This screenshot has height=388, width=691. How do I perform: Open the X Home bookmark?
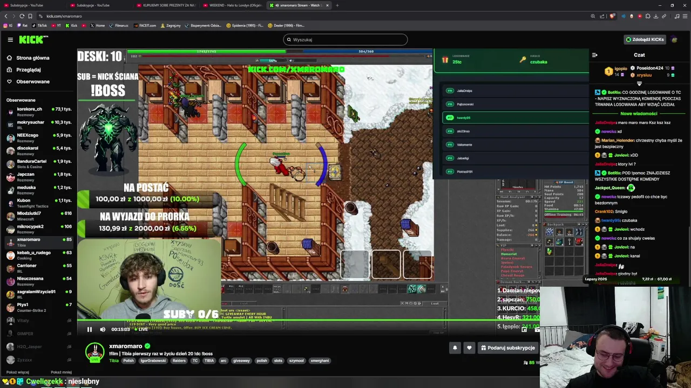[98, 25]
